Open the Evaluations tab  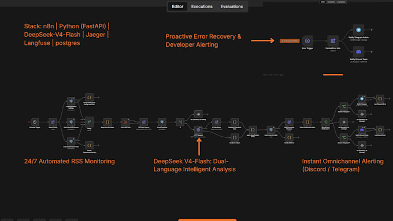coord(232,6)
